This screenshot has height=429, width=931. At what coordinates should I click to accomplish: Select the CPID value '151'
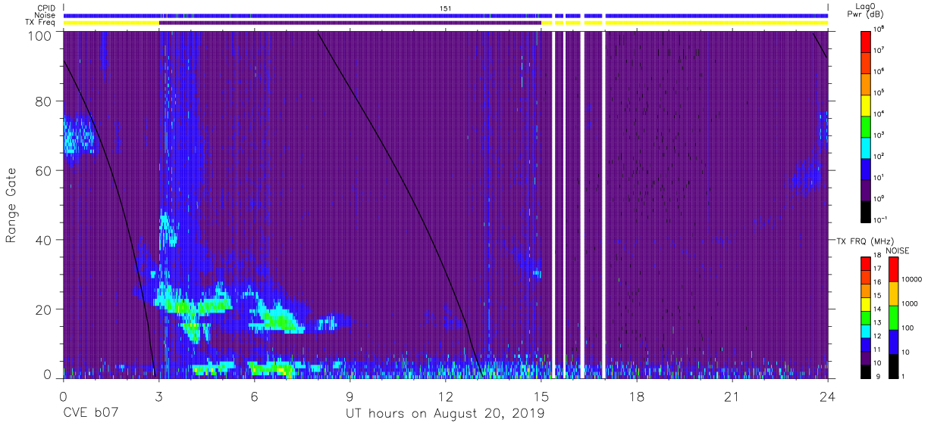[x=445, y=8]
